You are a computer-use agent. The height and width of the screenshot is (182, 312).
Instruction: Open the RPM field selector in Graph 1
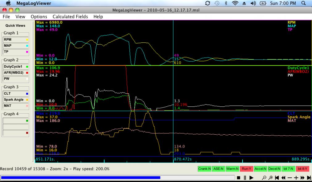(x=16, y=39)
